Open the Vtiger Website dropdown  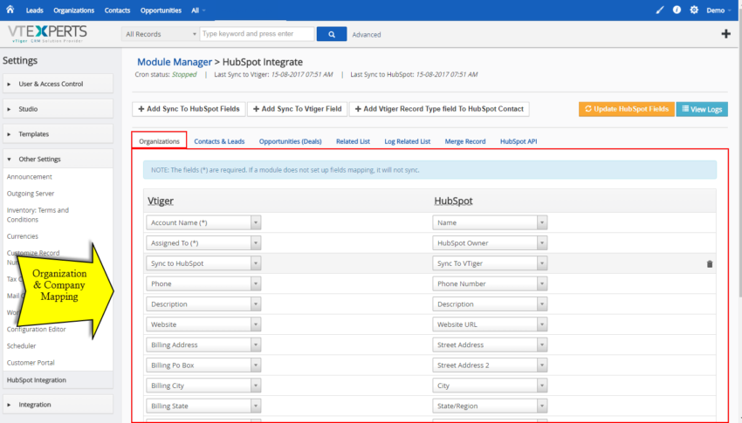point(203,324)
